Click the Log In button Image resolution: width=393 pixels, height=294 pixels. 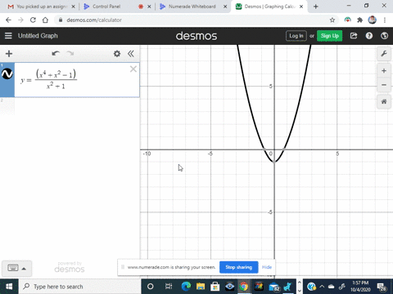click(x=296, y=36)
